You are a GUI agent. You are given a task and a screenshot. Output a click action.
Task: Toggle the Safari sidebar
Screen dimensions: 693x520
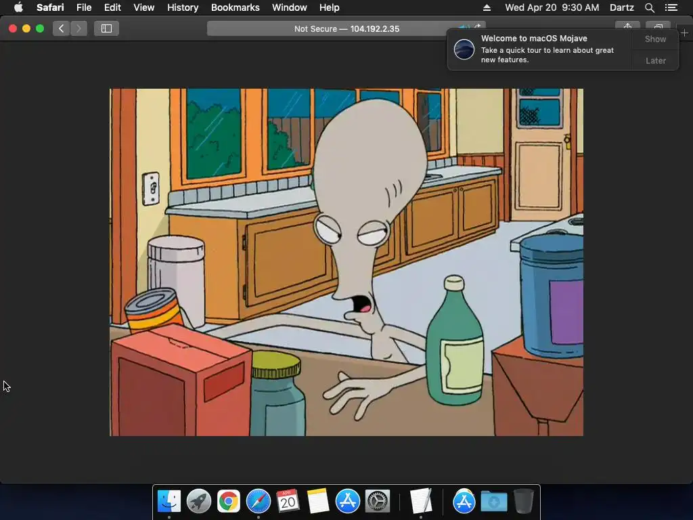[106, 28]
